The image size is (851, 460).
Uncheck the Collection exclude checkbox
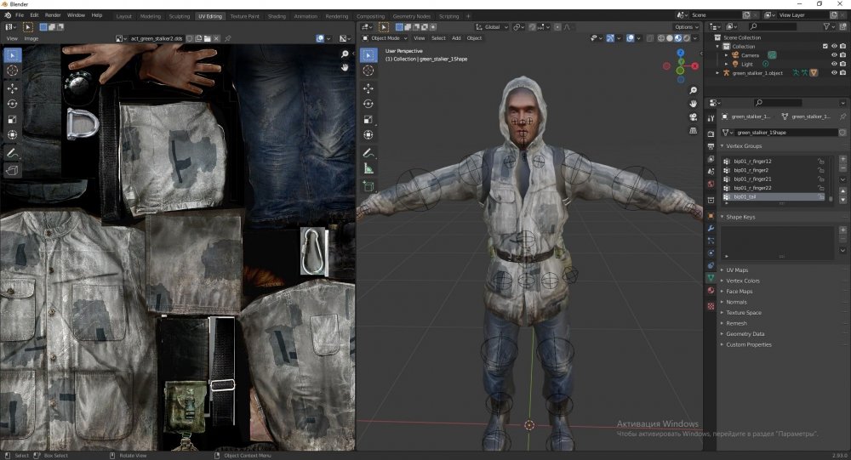(824, 46)
